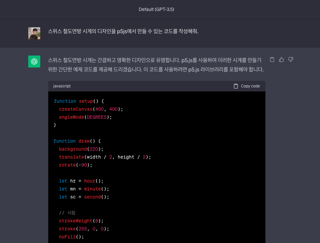Screen dimensions: 320x243
Task: Click the Copy code button
Action: point(246,86)
